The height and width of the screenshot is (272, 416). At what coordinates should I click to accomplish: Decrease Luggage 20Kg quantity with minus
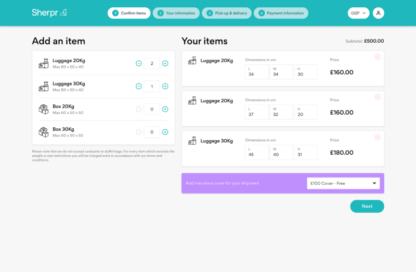click(138, 63)
